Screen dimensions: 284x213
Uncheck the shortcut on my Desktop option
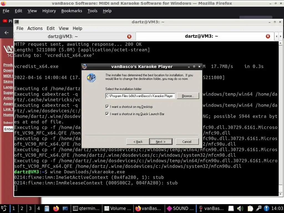click(x=107, y=107)
